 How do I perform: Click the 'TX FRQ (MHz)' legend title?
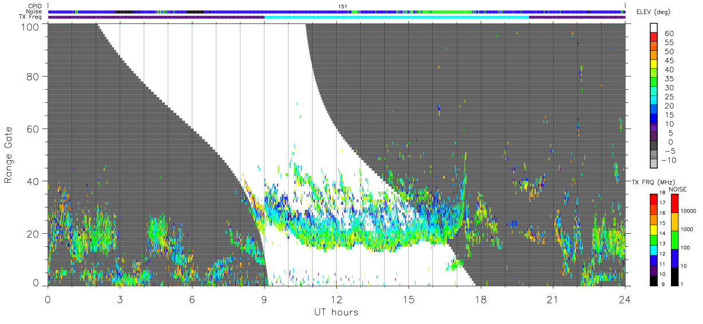coord(654,182)
